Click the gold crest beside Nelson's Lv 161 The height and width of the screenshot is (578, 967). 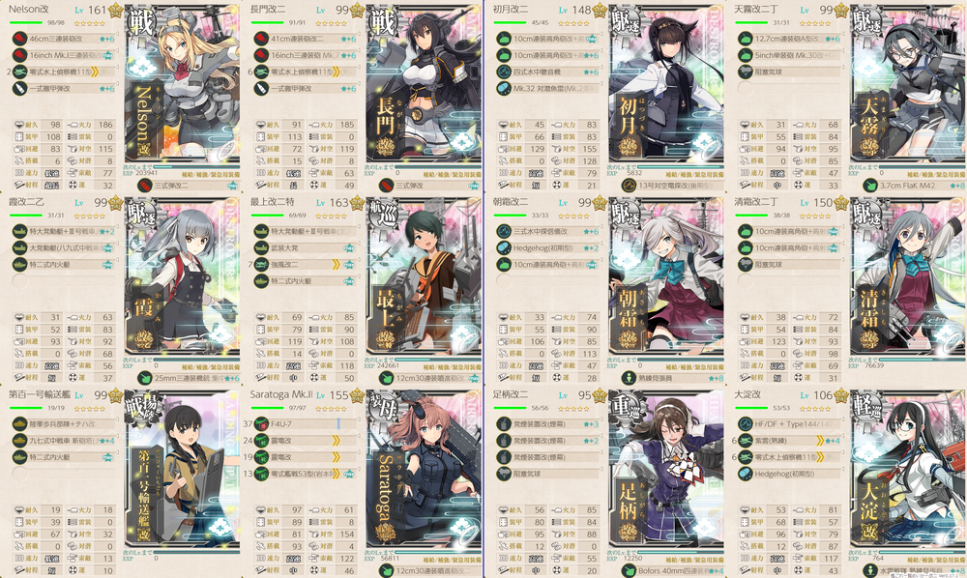pyautogui.click(x=116, y=10)
